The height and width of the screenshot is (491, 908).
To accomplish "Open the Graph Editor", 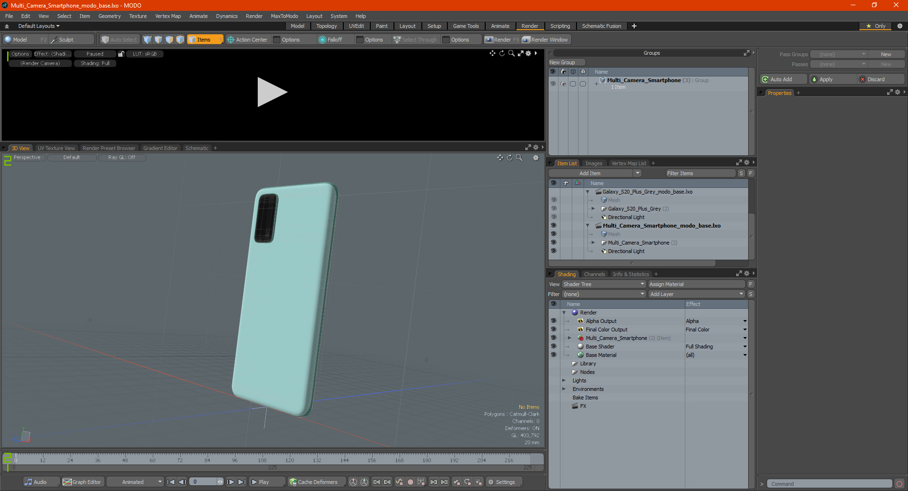I will tap(82, 482).
